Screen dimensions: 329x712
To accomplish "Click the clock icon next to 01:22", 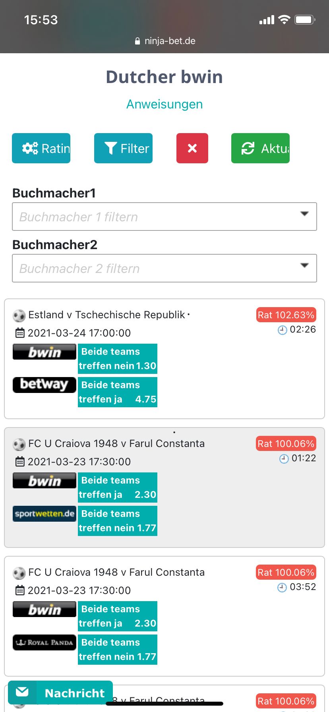I will [284, 459].
